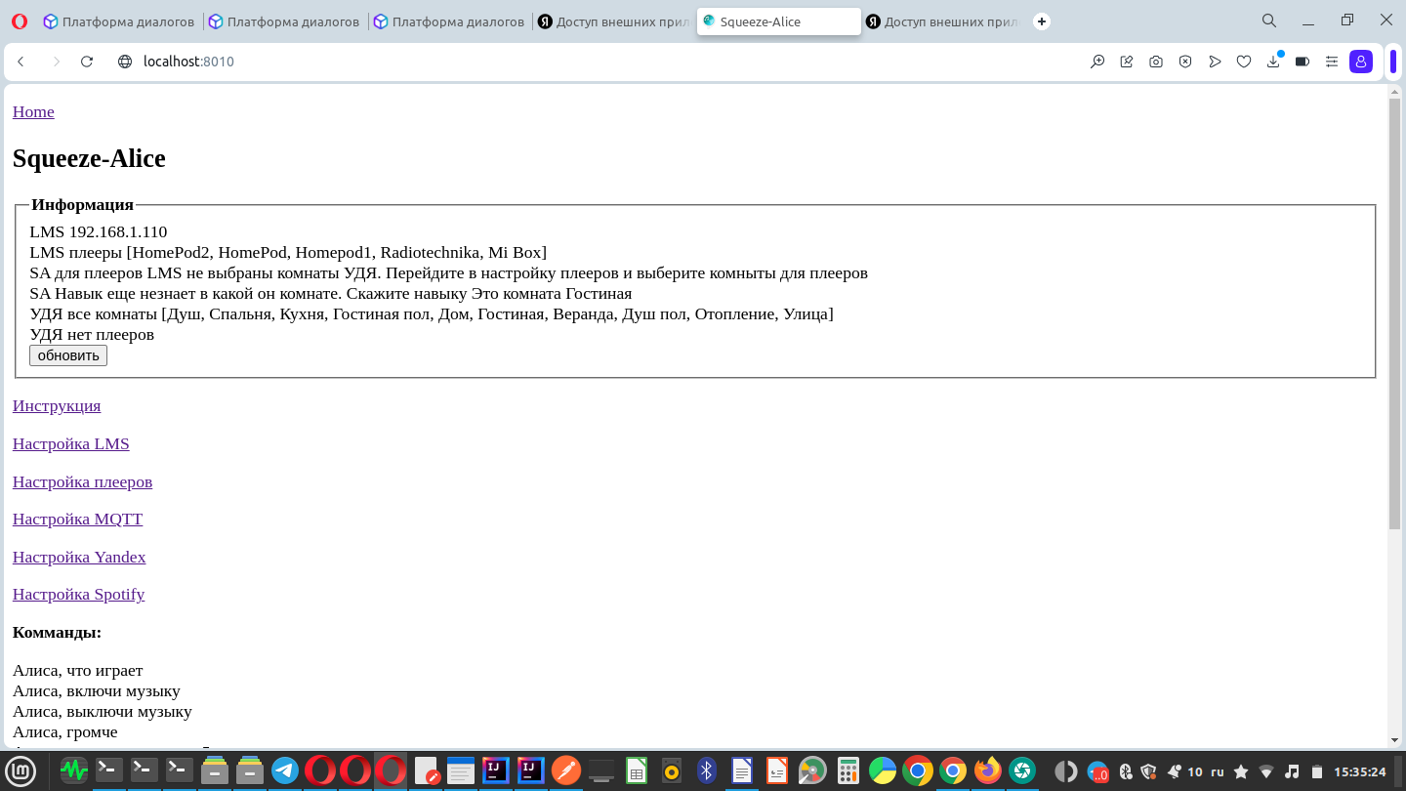
Task: Open the Bluetooth icon in the system tray
Action: (1126, 771)
